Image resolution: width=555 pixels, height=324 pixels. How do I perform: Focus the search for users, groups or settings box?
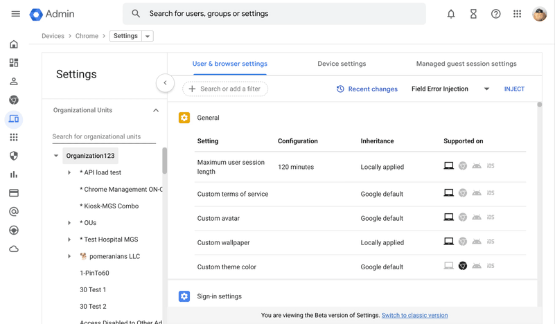tap(274, 14)
